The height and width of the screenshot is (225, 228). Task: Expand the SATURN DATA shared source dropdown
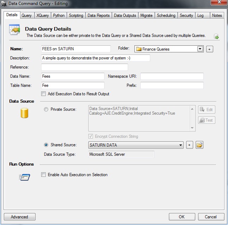point(181,145)
